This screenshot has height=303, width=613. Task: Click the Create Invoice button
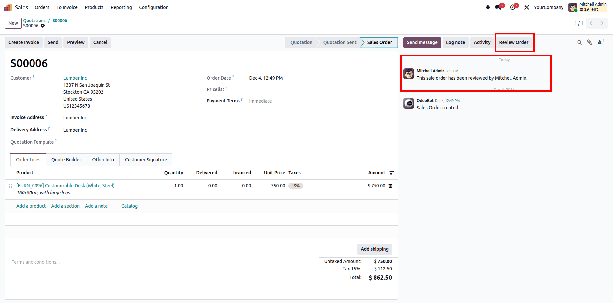point(24,42)
